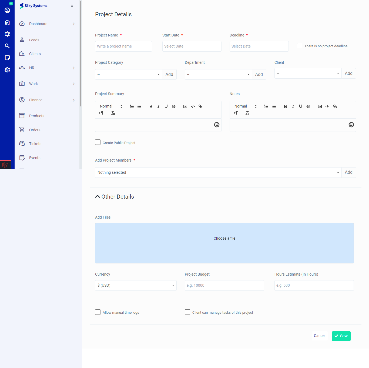The image size is (369, 368).
Task: Apply bold formatting in Project Summary editor
Action: [x=151, y=106]
